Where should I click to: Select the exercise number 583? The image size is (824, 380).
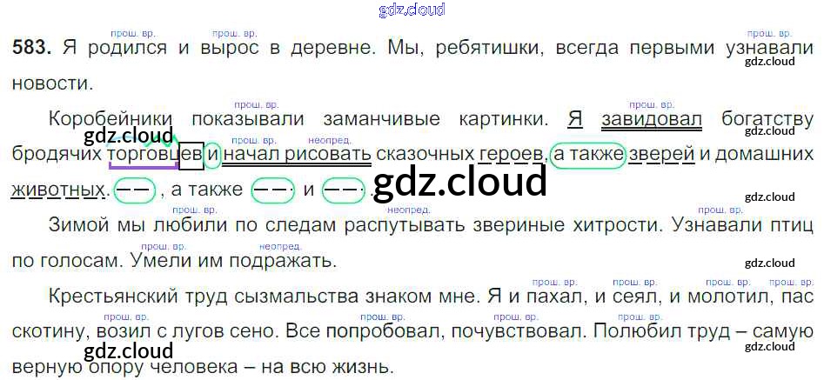click(x=32, y=49)
